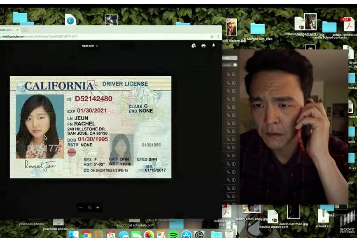Launch Google Chrome from the dock
Screen dimensions: 357x238
tap(86, 235)
